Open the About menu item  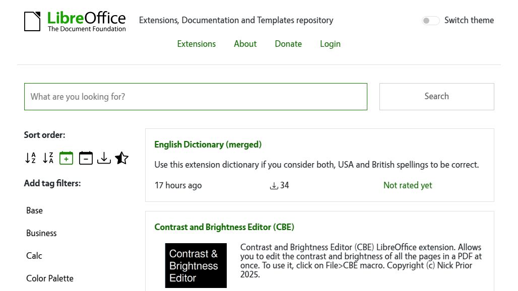245,44
